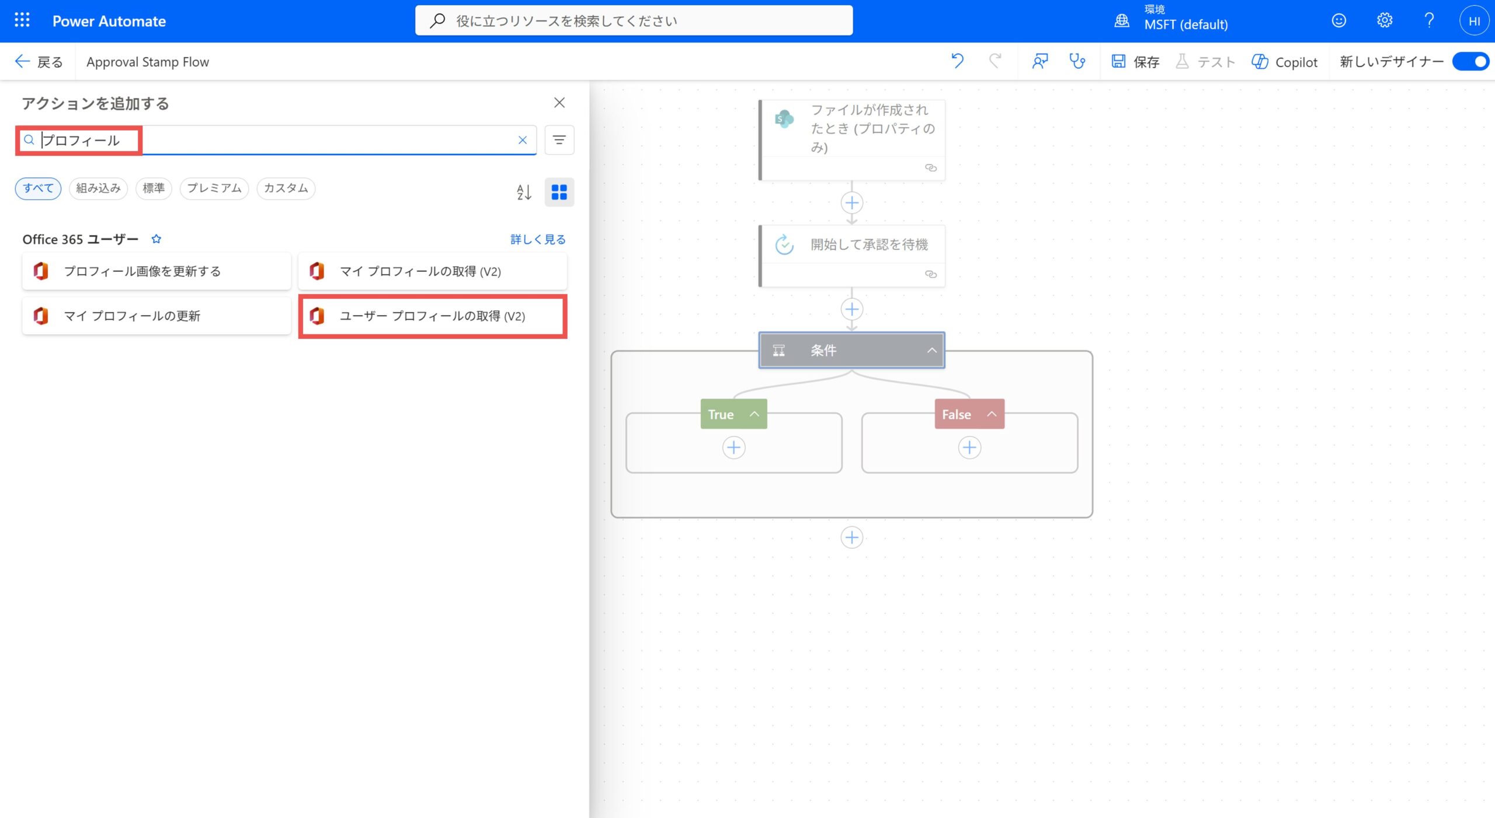Open the settings gear icon

[x=1384, y=20]
